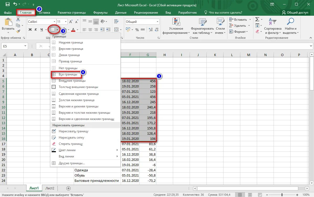This screenshot has height=197, width=314.
Task: Click the Paste clipboard icon
Action: [8, 22]
